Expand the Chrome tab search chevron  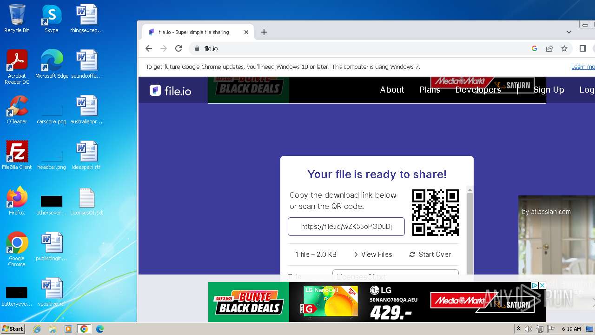pyautogui.click(x=569, y=32)
